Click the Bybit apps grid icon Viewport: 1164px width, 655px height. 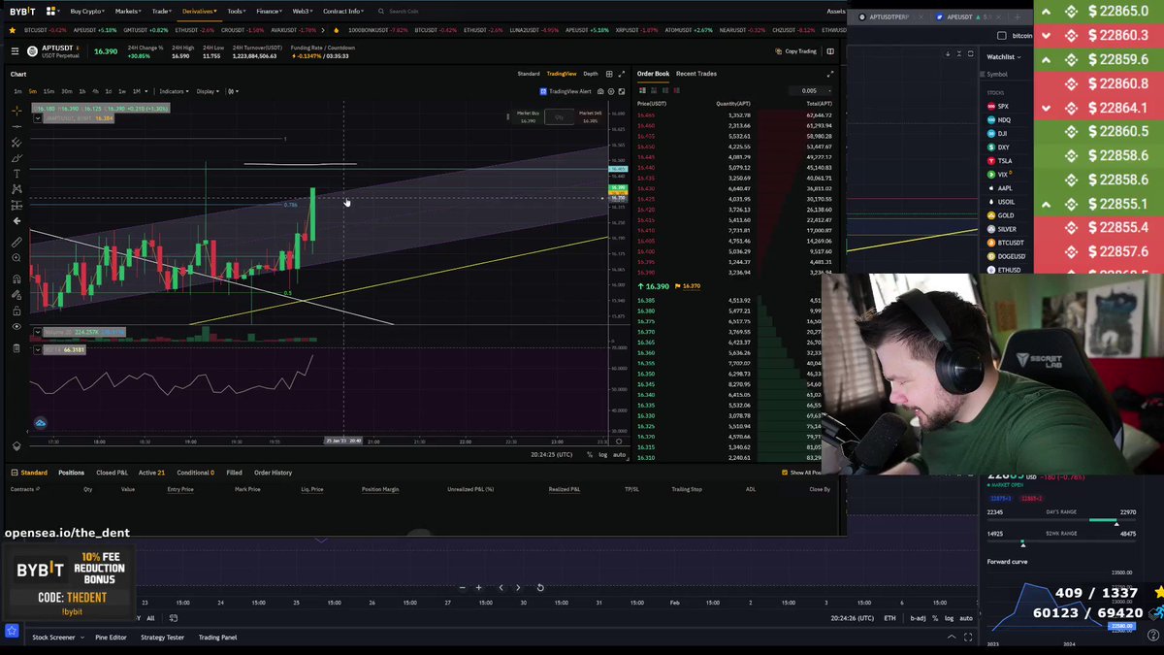coord(50,11)
